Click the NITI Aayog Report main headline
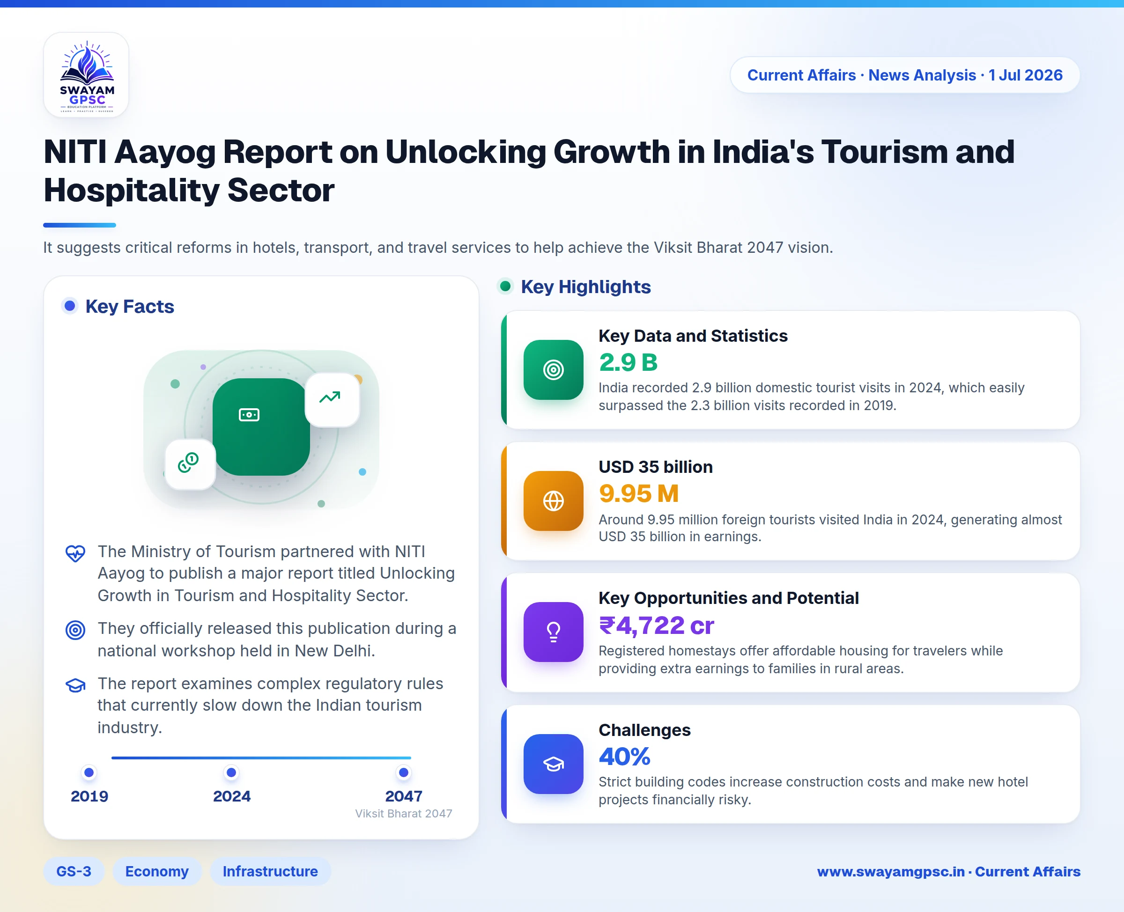The height and width of the screenshot is (912, 1124). click(x=529, y=171)
